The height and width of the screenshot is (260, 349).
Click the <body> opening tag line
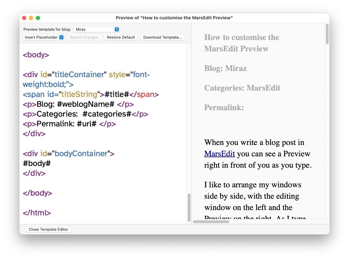(36, 55)
